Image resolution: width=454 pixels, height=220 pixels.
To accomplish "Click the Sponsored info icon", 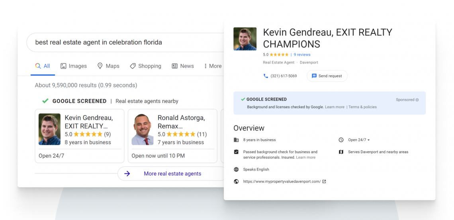I will pyautogui.click(x=417, y=100).
